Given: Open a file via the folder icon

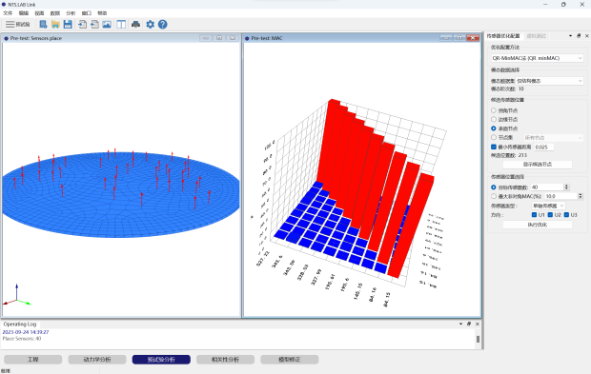Looking at the screenshot, I should point(56,25).
